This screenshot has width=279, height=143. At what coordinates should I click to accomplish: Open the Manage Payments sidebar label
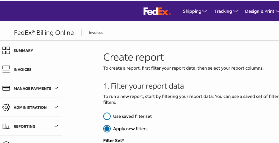click(x=32, y=89)
